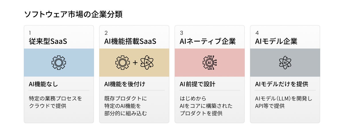Click the AI前提で設計 subtitle
Screen dimensions: 344x132
(197, 84)
